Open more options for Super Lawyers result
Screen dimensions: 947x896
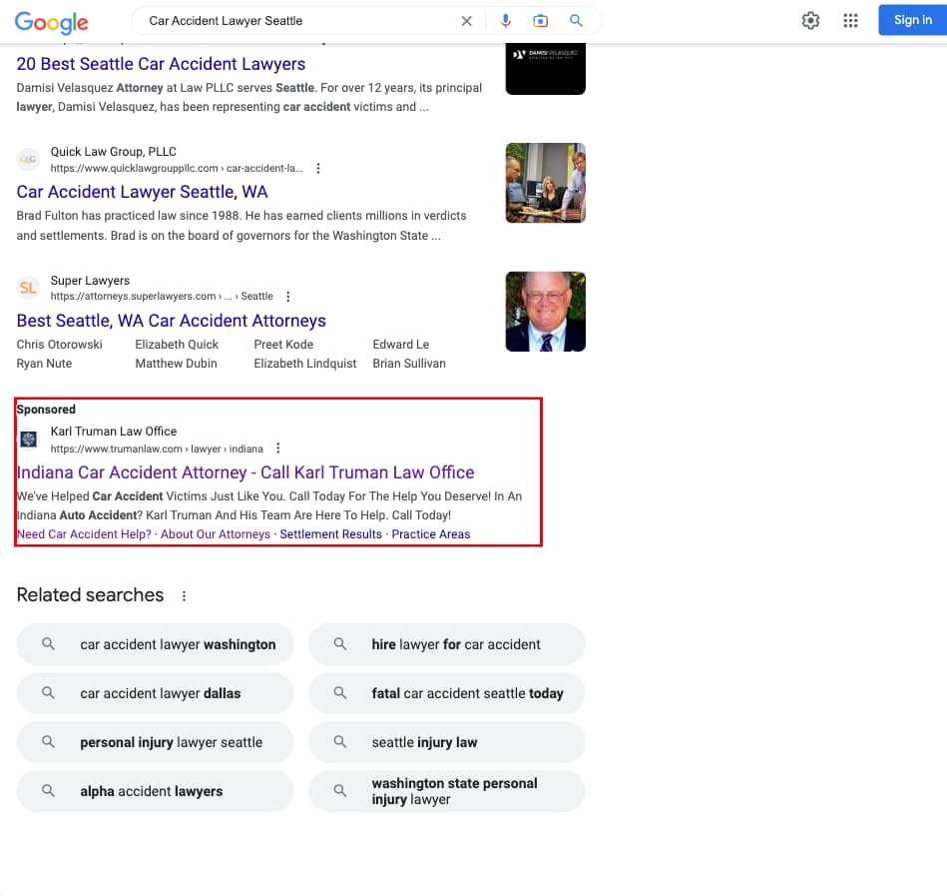click(288, 297)
